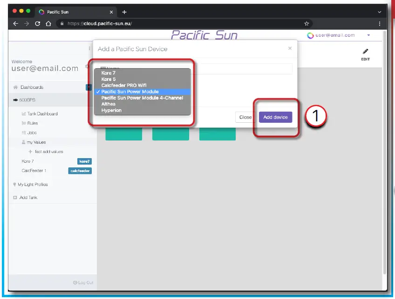This screenshot has height=299, width=395.
Task: Click Add Tank in the sidebar
Action: point(28,198)
